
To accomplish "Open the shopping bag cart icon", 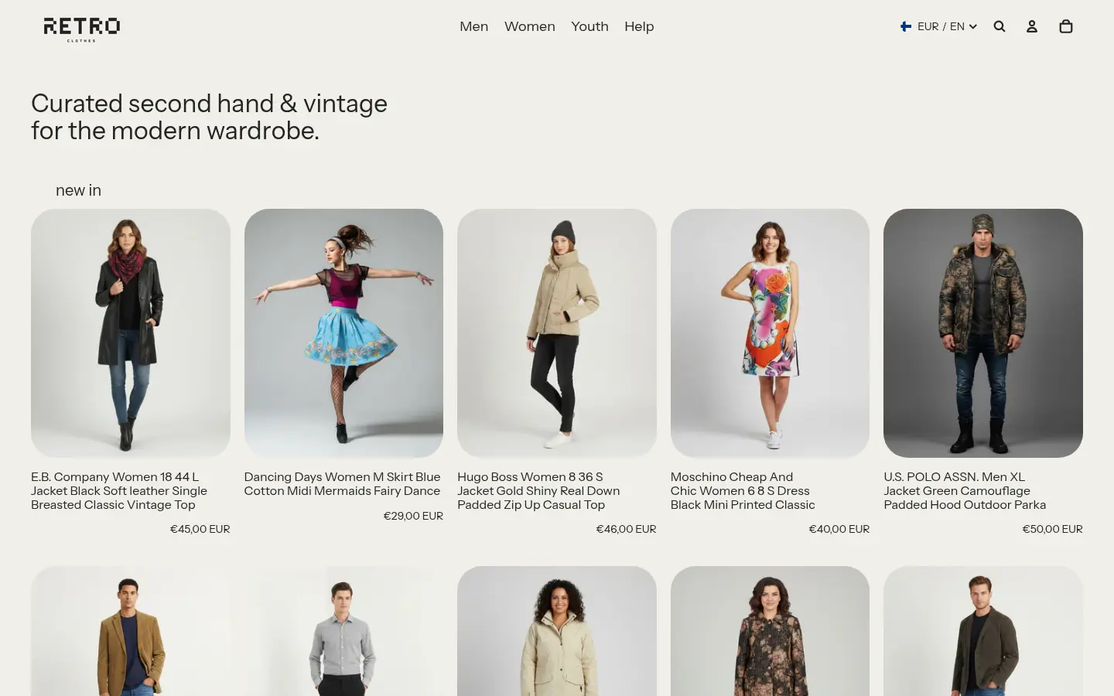I will 1066,26.
